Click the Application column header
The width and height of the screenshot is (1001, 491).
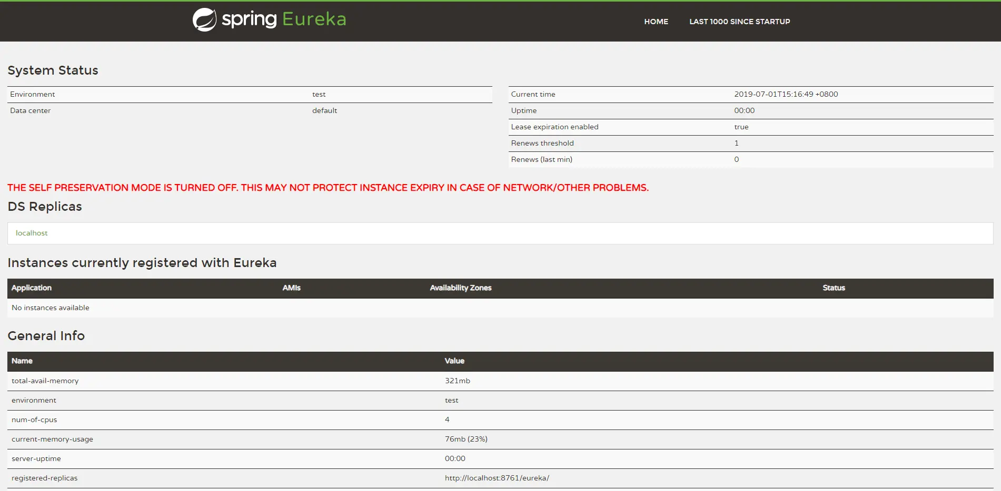pos(32,288)
